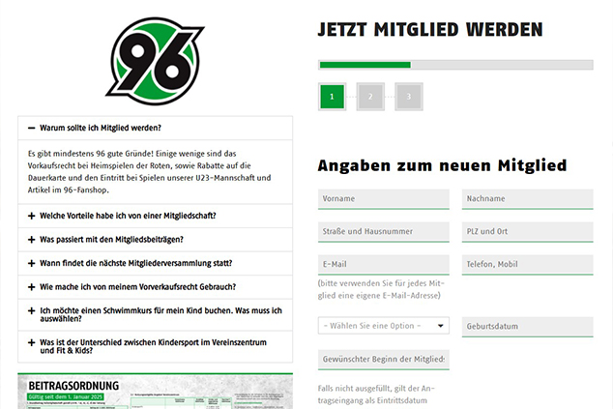
Task: Go to form step 1
Action: 332,97
